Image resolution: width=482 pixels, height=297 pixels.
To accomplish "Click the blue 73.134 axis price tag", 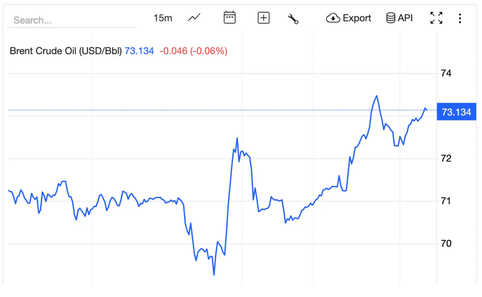I will 456,112.
